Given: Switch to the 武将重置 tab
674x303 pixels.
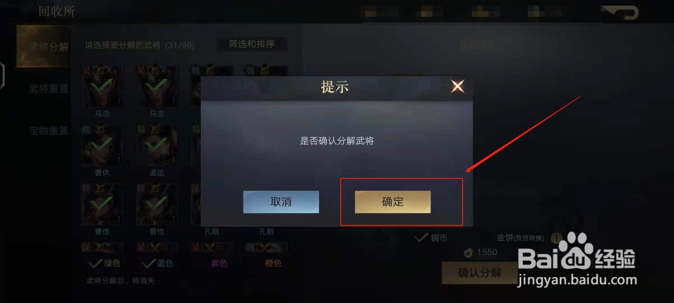Looking at the screenshot, I should coord(48,89).
